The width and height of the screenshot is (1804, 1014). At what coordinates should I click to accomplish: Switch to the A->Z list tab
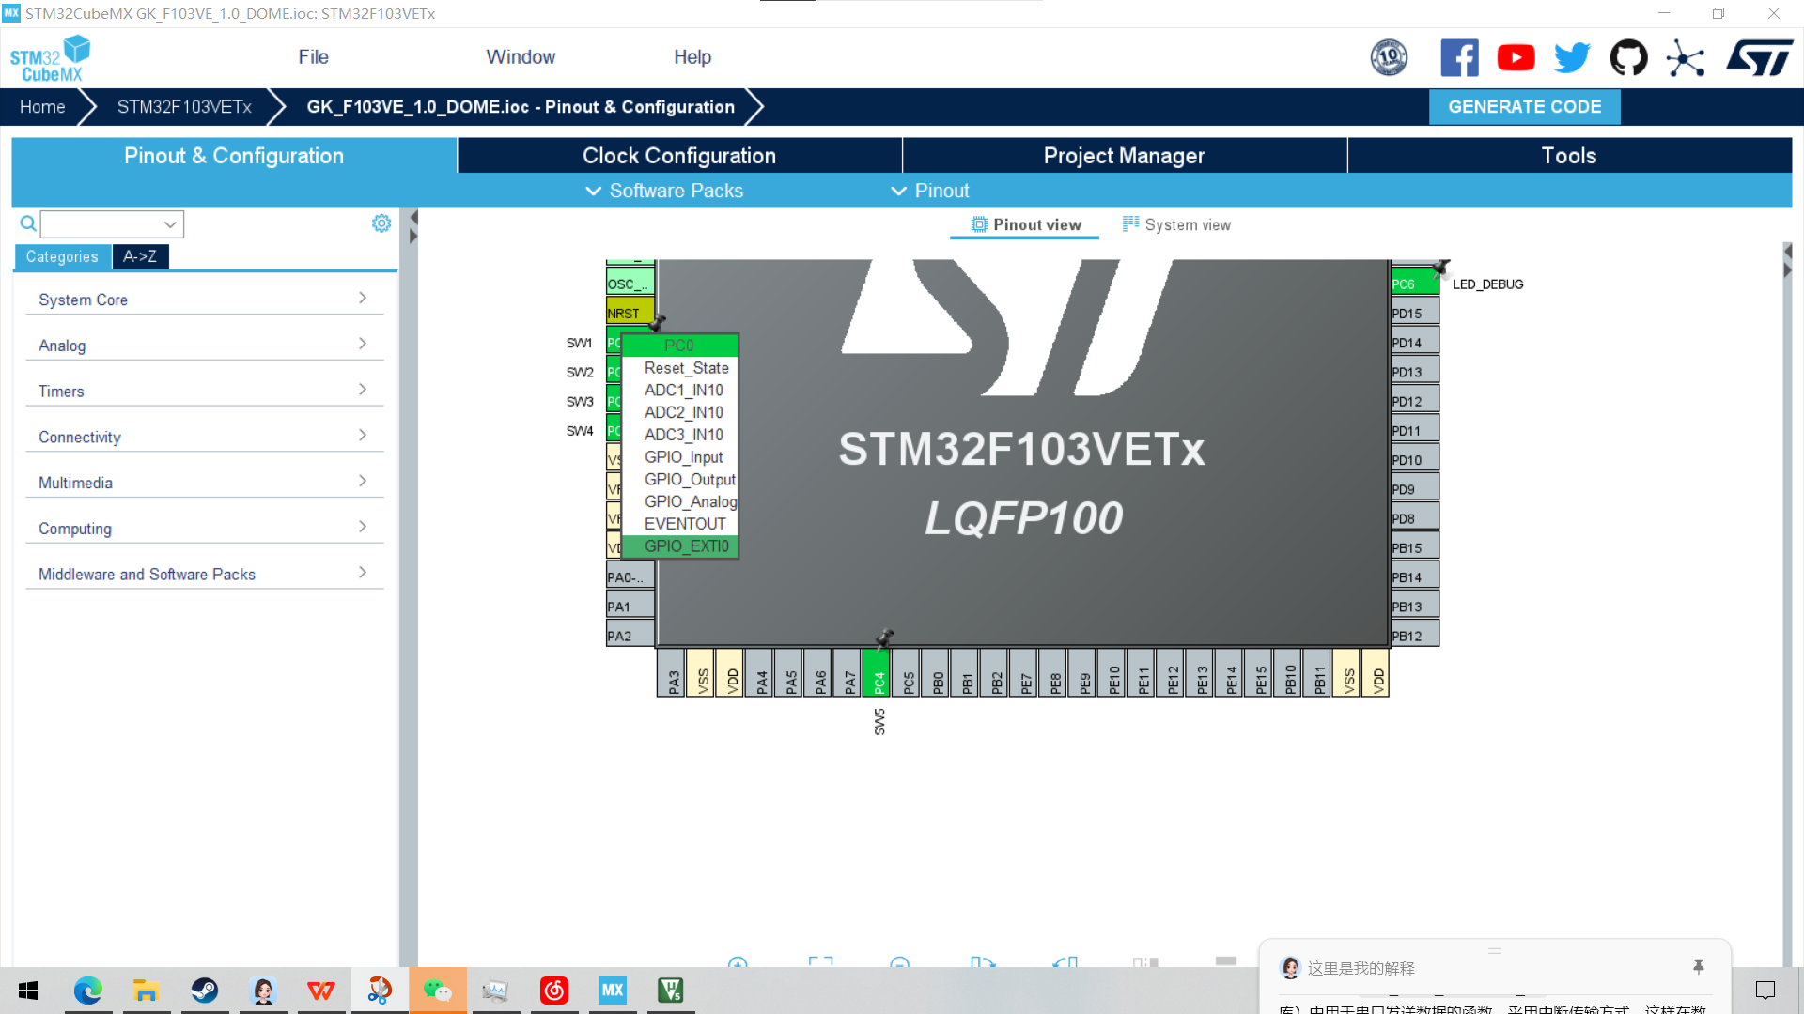pos(140,256)
